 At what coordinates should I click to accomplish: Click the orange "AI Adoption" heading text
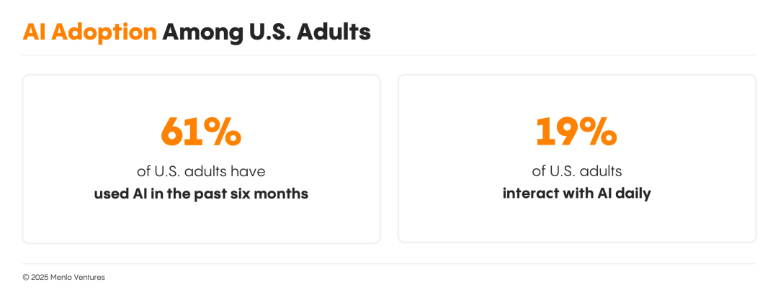(89, 32)
